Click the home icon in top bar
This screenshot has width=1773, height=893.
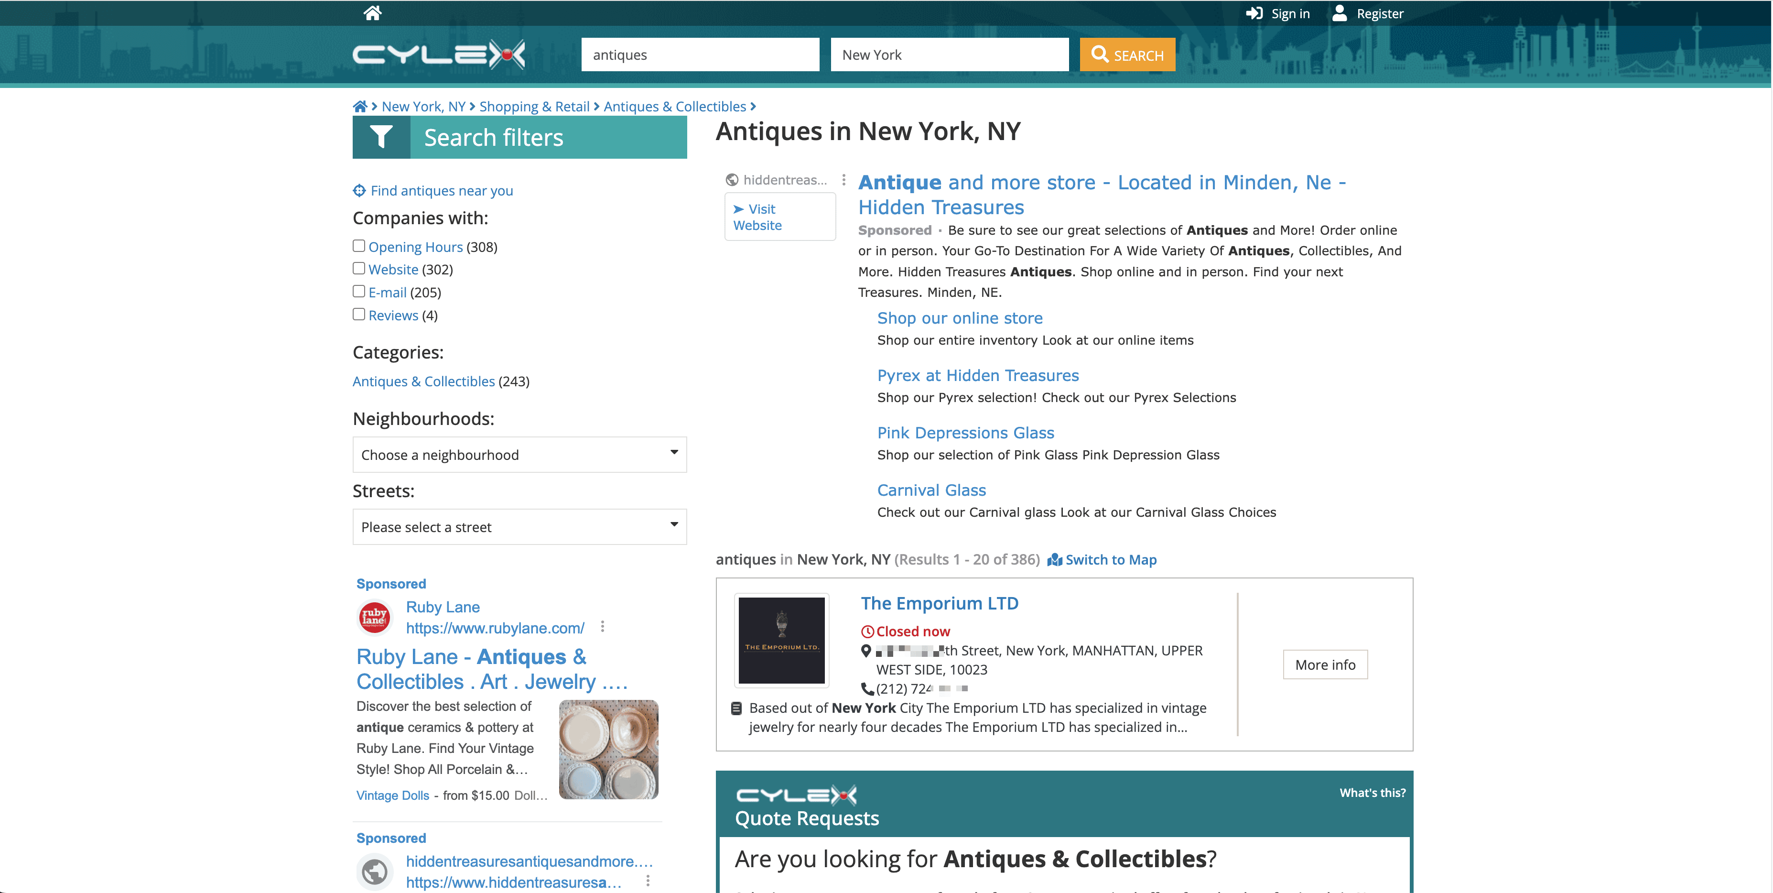372,13
